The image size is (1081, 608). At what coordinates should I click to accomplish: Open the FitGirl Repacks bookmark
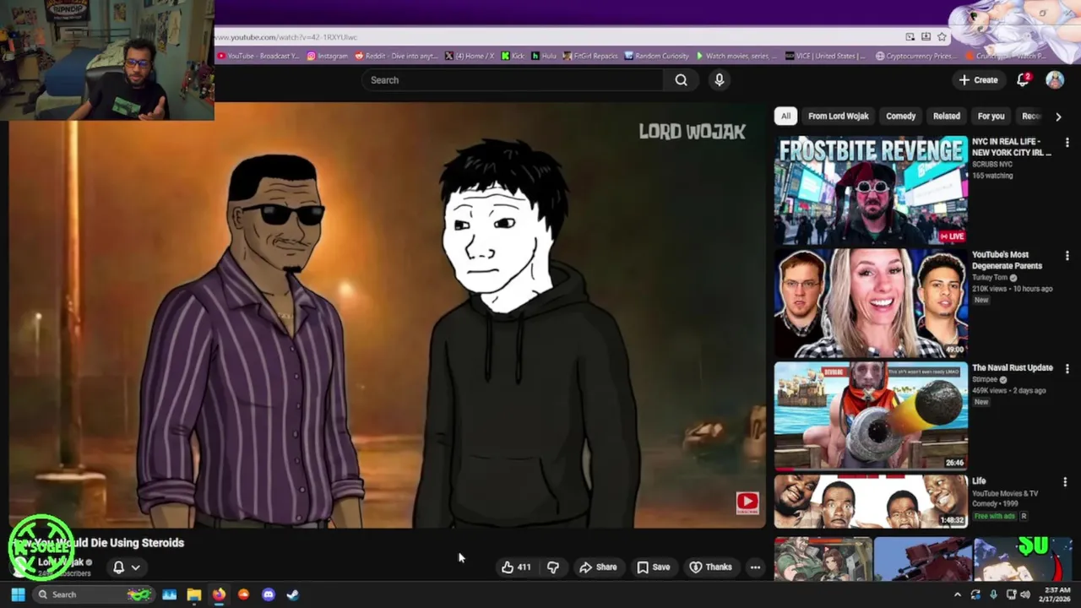pyautogui.click(x=591, y=56)
